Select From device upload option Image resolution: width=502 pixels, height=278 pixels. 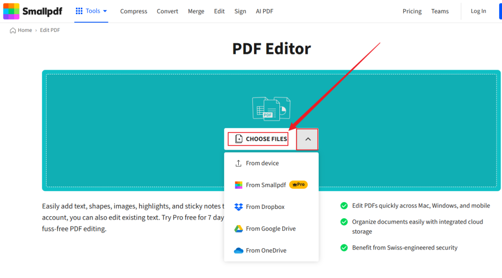(271, 163)
